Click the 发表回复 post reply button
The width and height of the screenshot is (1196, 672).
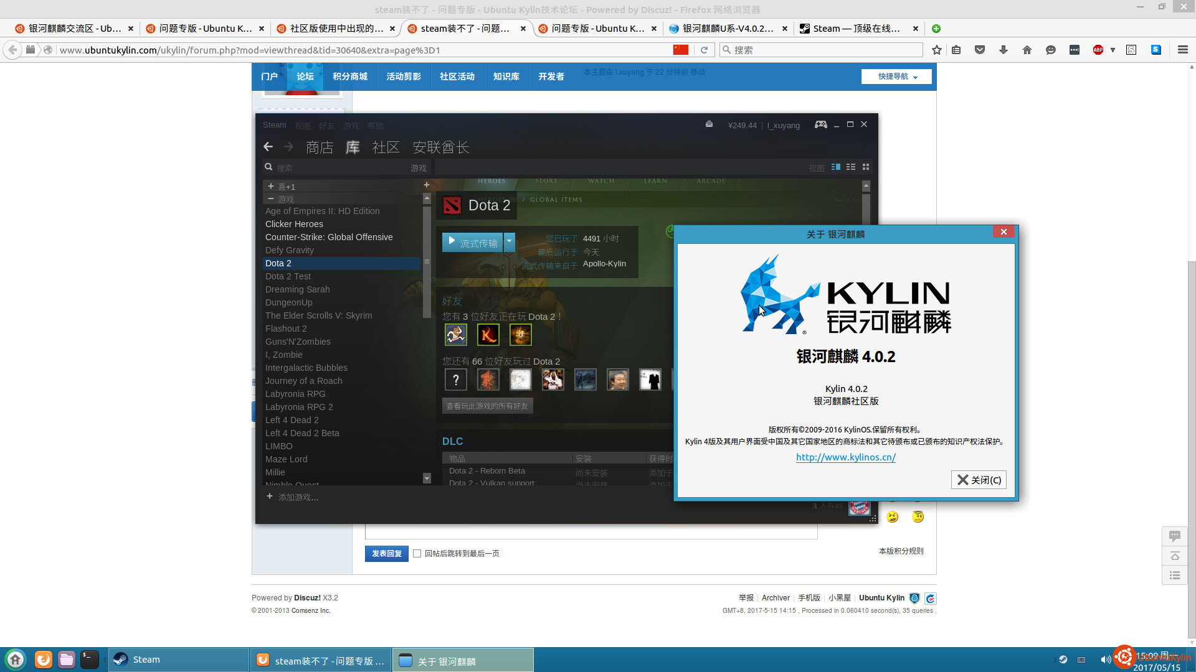(386, 553)
